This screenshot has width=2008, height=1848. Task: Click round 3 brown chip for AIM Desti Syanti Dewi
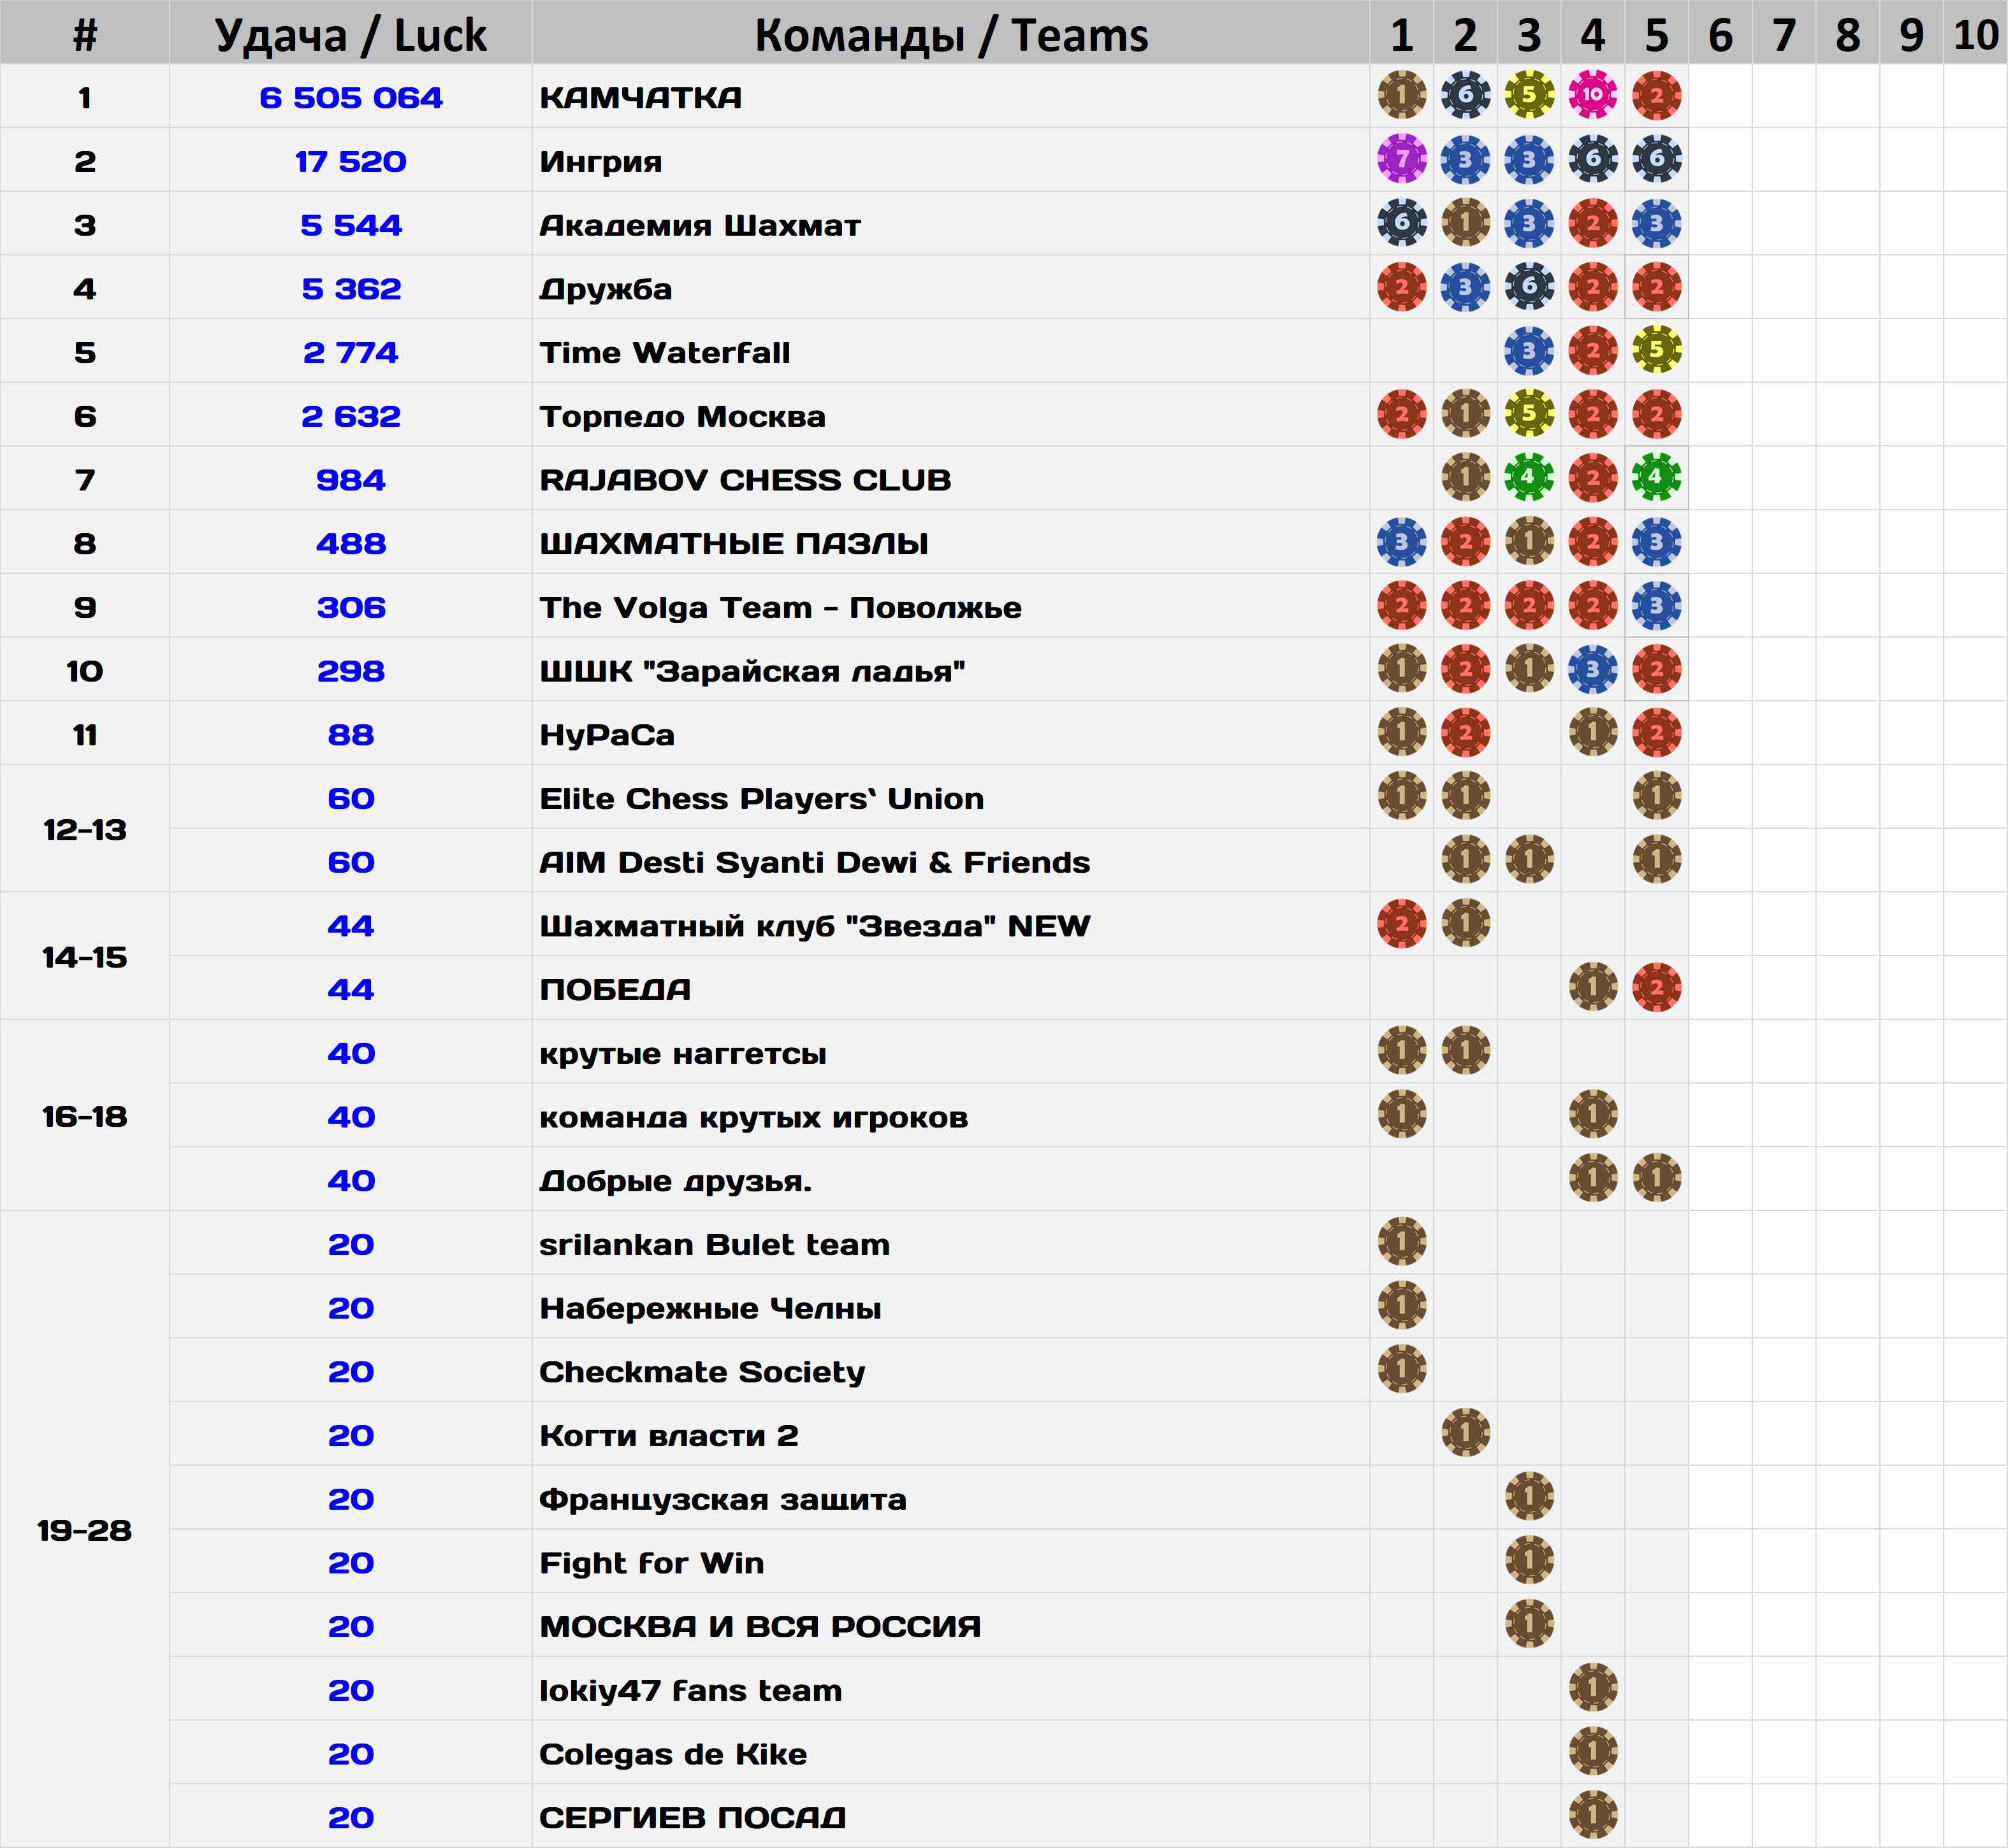click(x=1529, y=860)
